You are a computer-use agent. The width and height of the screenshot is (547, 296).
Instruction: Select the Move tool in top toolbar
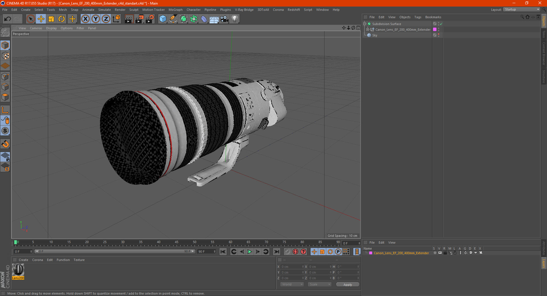[x=41, y=19]
